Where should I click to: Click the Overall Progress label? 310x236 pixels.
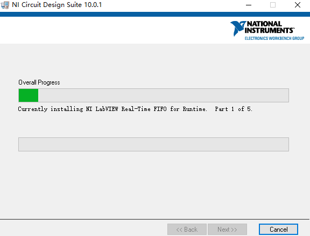39,82
